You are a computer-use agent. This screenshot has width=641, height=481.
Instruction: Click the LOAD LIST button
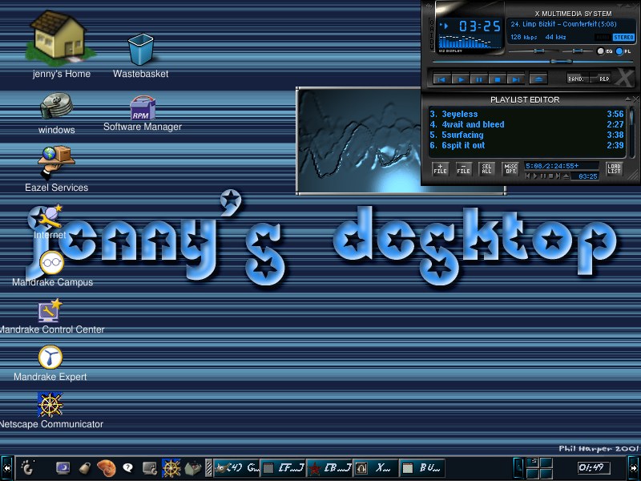pyautogui.click(x=614, y=169)
